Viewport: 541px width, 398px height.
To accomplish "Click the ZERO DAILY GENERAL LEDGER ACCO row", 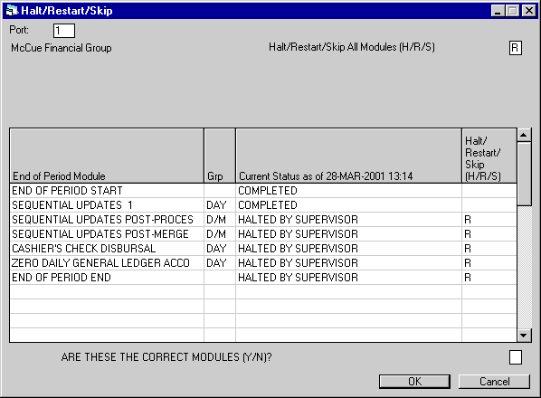I will (x=263, y=263).
